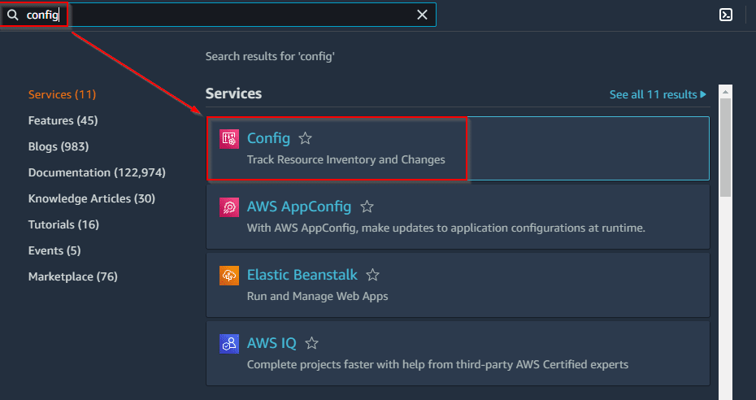
Task: Click AppConfig description about runtime updates
Action: pyautogui.click(x=446, y=228)
